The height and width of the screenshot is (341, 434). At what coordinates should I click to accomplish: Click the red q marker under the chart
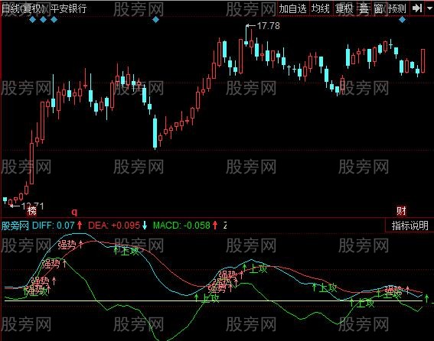[x=74, y=212]
